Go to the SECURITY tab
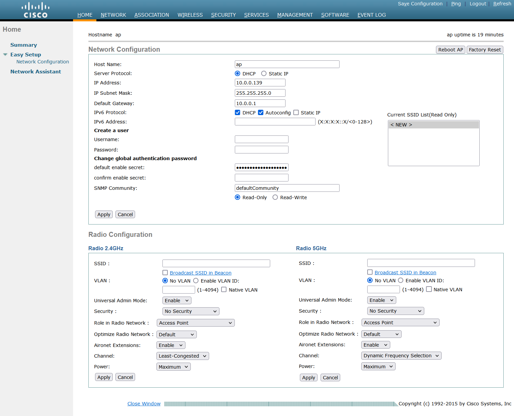 (x=223, y=15)
